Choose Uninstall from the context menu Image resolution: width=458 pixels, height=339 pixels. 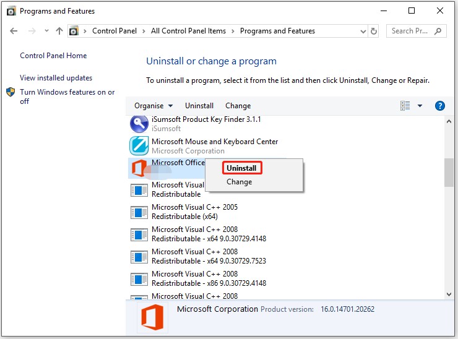(241, 168)
